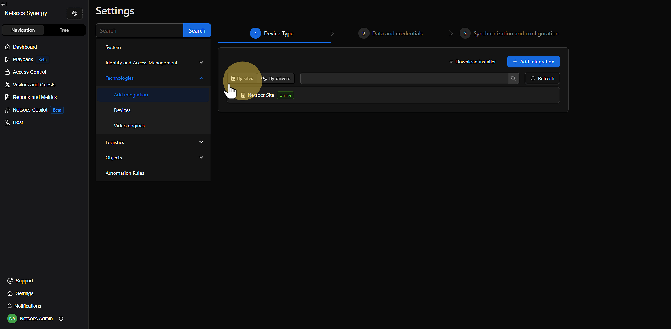Select the Netsocs Site row
This screenshot has height=329, width=671.
point(393,95)
